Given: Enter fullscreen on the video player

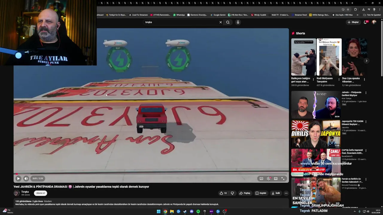Looking at the screenshot, I should [x=283, y=179].
